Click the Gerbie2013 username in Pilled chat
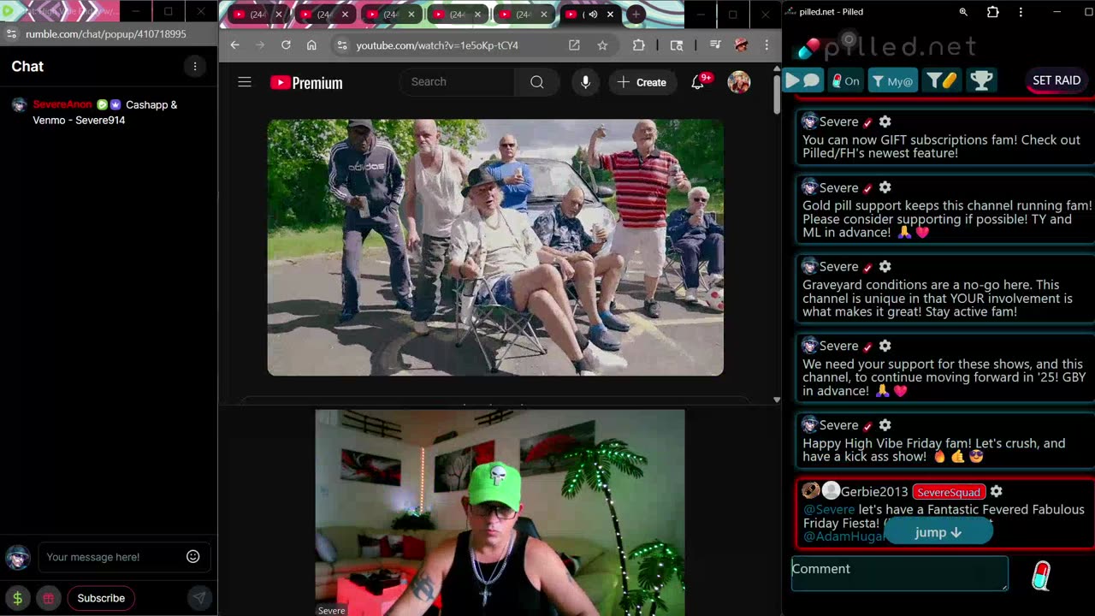Viewport: 1095px width, 616px height. coord(874,492)
